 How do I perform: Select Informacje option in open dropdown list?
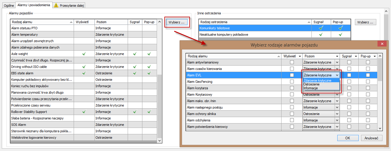click(311, 88)
